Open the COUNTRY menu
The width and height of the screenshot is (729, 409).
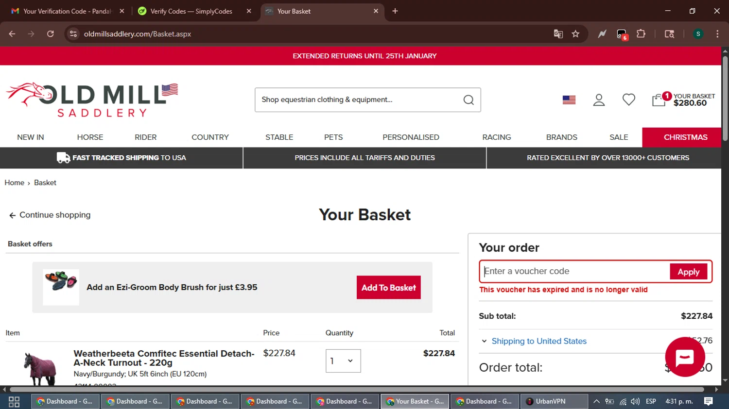210,137
